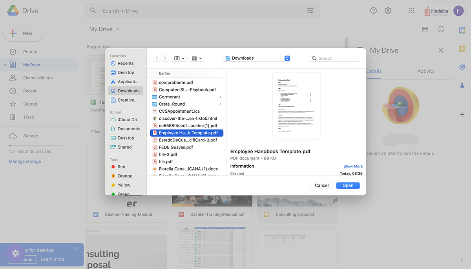Open the Drive help icon
Viewport: 471px width, 269px height.
click(374, 11)
